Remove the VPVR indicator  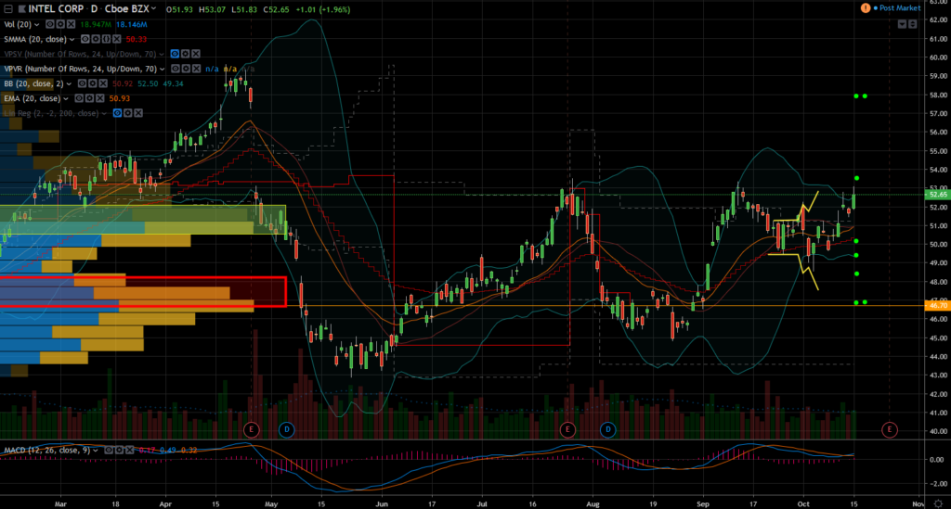click(x=196, y=69)
